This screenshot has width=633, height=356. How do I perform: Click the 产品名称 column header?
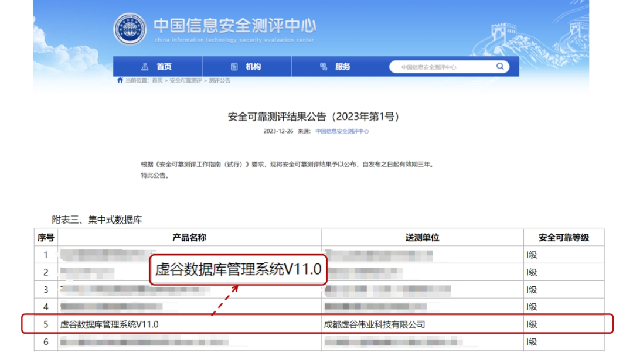(x=189, y=238)
